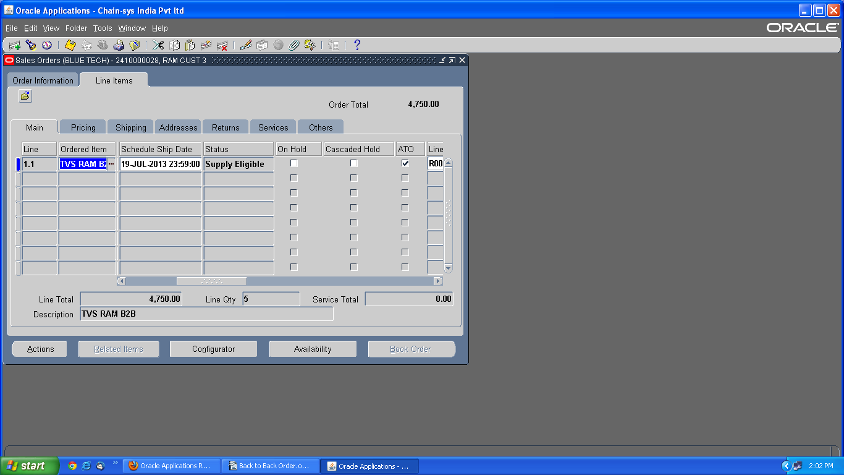Open the Window menu
The height and width of the screenshot is (475, 844).
coord(132,28)
